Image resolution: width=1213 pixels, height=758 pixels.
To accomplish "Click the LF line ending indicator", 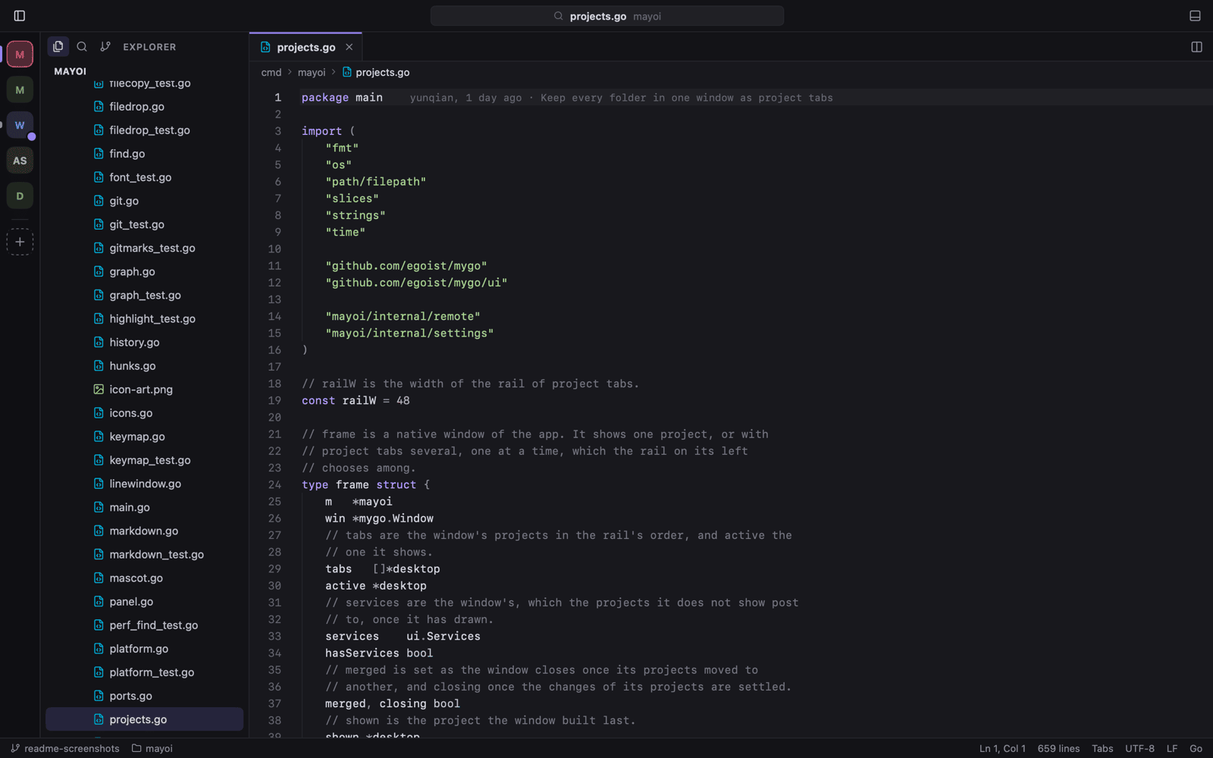I will coord(1172,749).
